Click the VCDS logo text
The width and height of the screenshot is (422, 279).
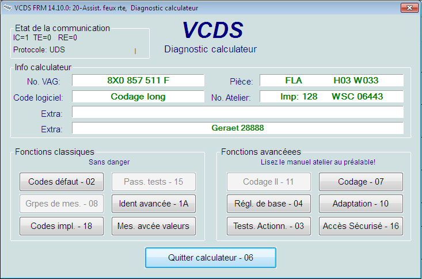212,30
